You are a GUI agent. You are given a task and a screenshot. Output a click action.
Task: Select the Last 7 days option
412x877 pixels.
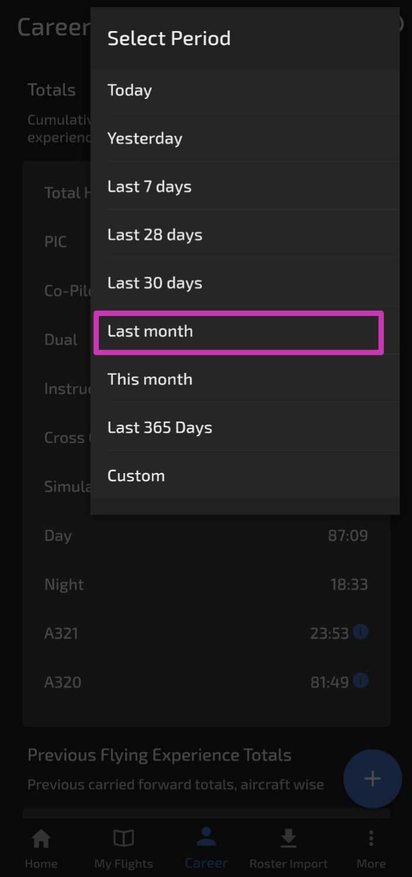click(x=245, y=186)
